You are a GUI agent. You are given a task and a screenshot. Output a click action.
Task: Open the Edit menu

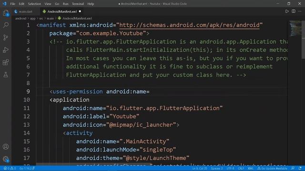pyautogui.click(x=21, y=4)
